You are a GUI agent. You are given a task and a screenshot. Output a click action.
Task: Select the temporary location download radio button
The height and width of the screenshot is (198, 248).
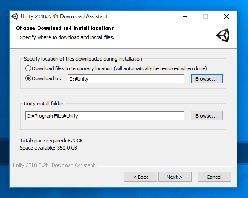click(28, 68)
